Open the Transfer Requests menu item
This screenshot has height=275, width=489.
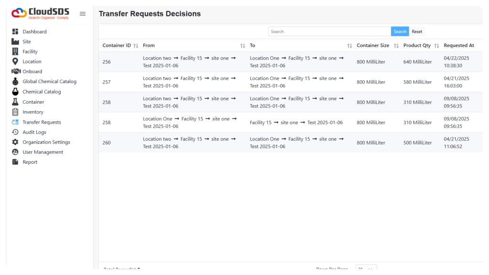pos(42,122)
